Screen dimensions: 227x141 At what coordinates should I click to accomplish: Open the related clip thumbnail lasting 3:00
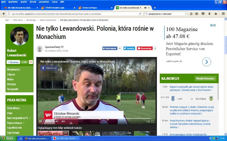117,133
